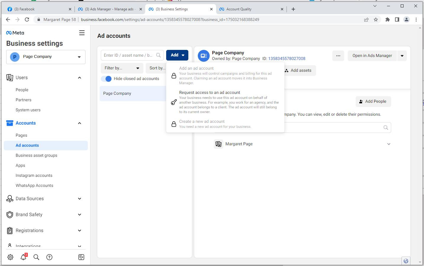Click Open in Ads Manager button
The height and width of the screenshot is (266, 424).
[x=372, y=56]
